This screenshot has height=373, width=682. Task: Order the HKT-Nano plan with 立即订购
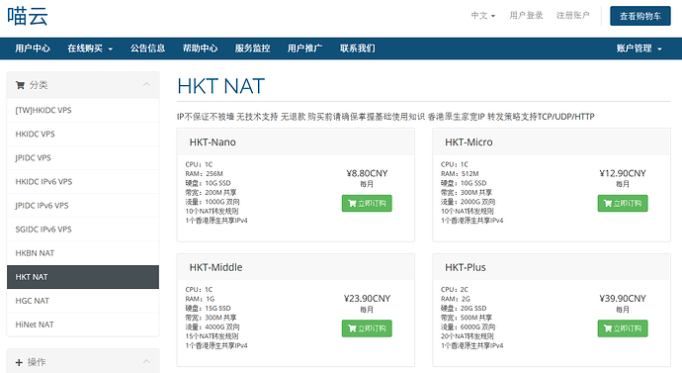(367, 203)
